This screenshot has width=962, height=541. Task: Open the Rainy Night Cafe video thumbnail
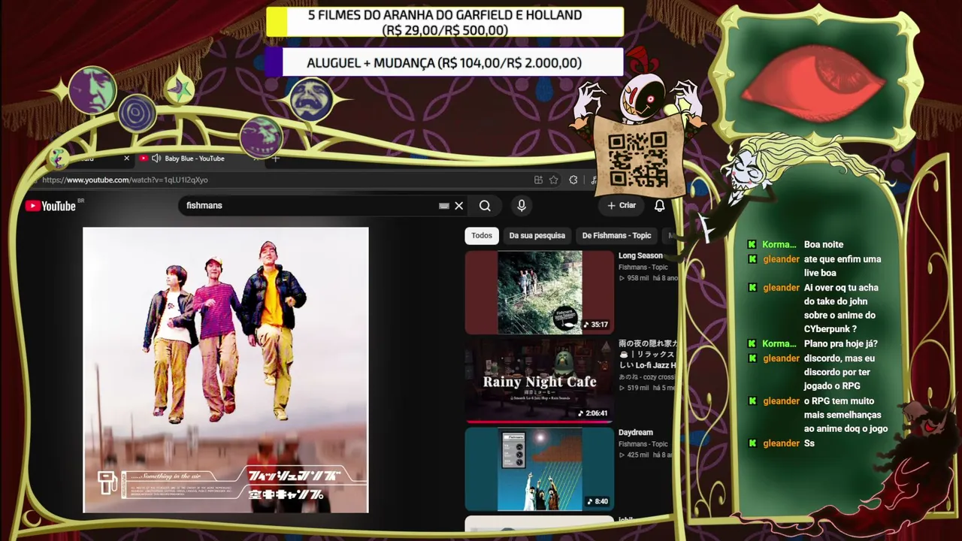(540, 379)
